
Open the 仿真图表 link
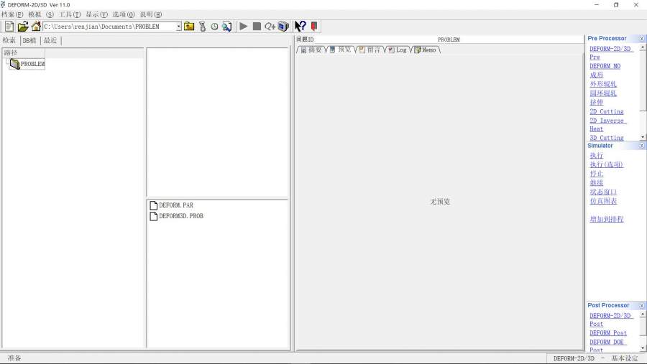[603, 201]
